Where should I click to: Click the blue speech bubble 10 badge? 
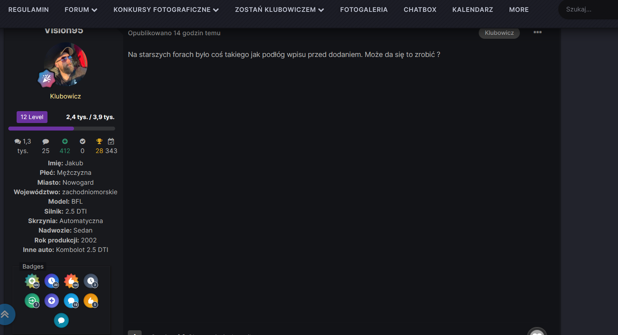point(71,301)
